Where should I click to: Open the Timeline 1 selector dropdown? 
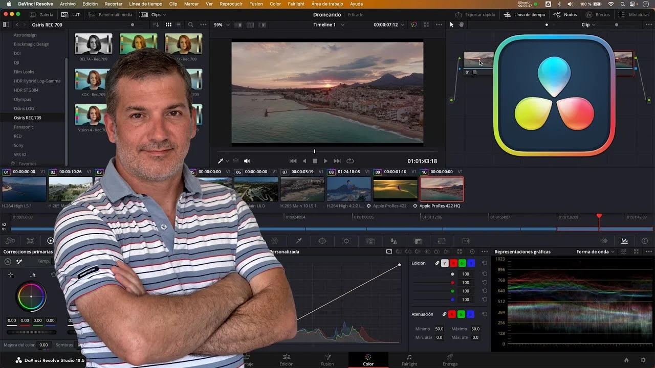coord(329,25)
